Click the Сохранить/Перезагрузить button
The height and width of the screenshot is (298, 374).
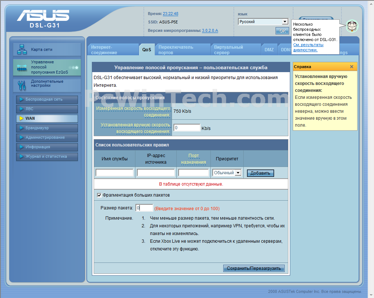tap(254, 268)
